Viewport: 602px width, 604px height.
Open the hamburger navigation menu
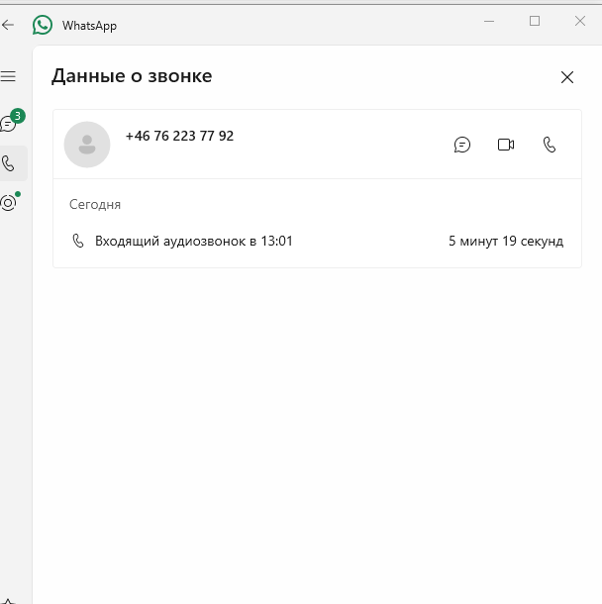point(8,76)
